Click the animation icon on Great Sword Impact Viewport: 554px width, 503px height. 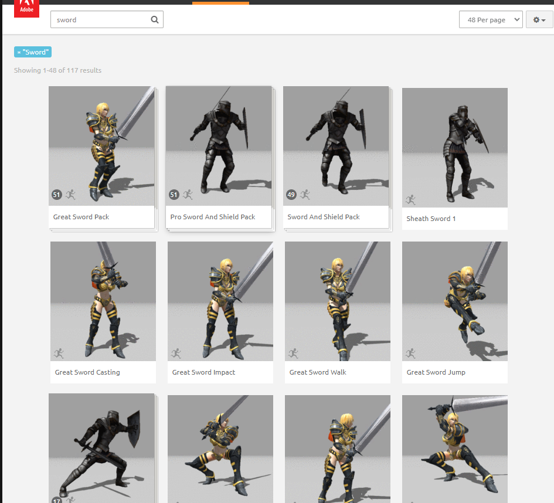[176, 354]
